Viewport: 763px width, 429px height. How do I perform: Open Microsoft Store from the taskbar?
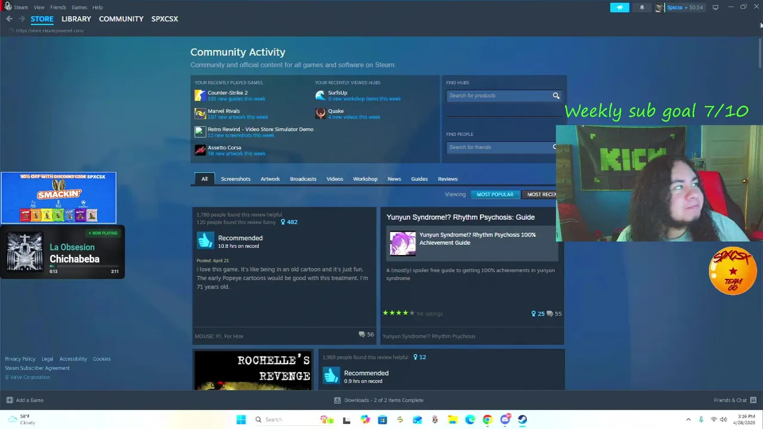[382, 419]
